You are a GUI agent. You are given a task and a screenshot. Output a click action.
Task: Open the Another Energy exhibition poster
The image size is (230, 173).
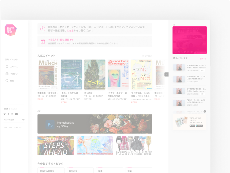click(118, 75)
